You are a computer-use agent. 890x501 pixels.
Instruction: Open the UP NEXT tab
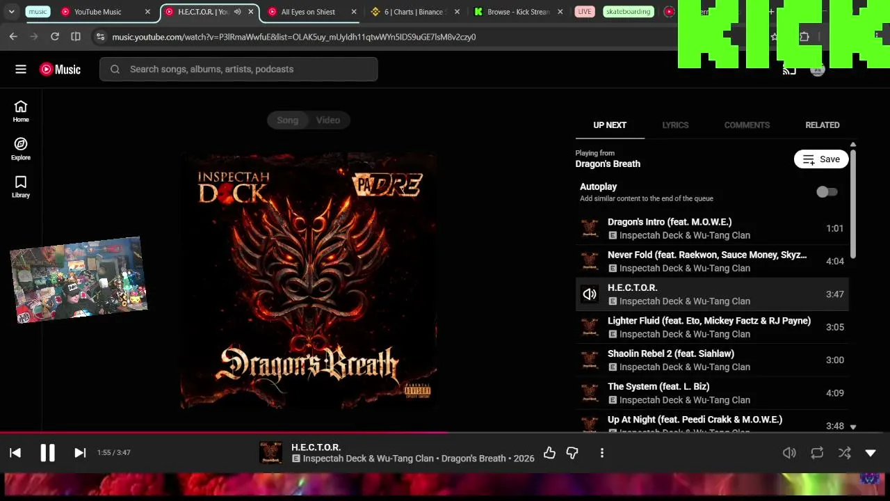[x=610, y=125]
